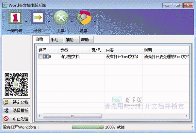The height and width of the screenshot is (133, 196).
Task: Click the 中止处理 button
Action: click(x=16, y=119)
